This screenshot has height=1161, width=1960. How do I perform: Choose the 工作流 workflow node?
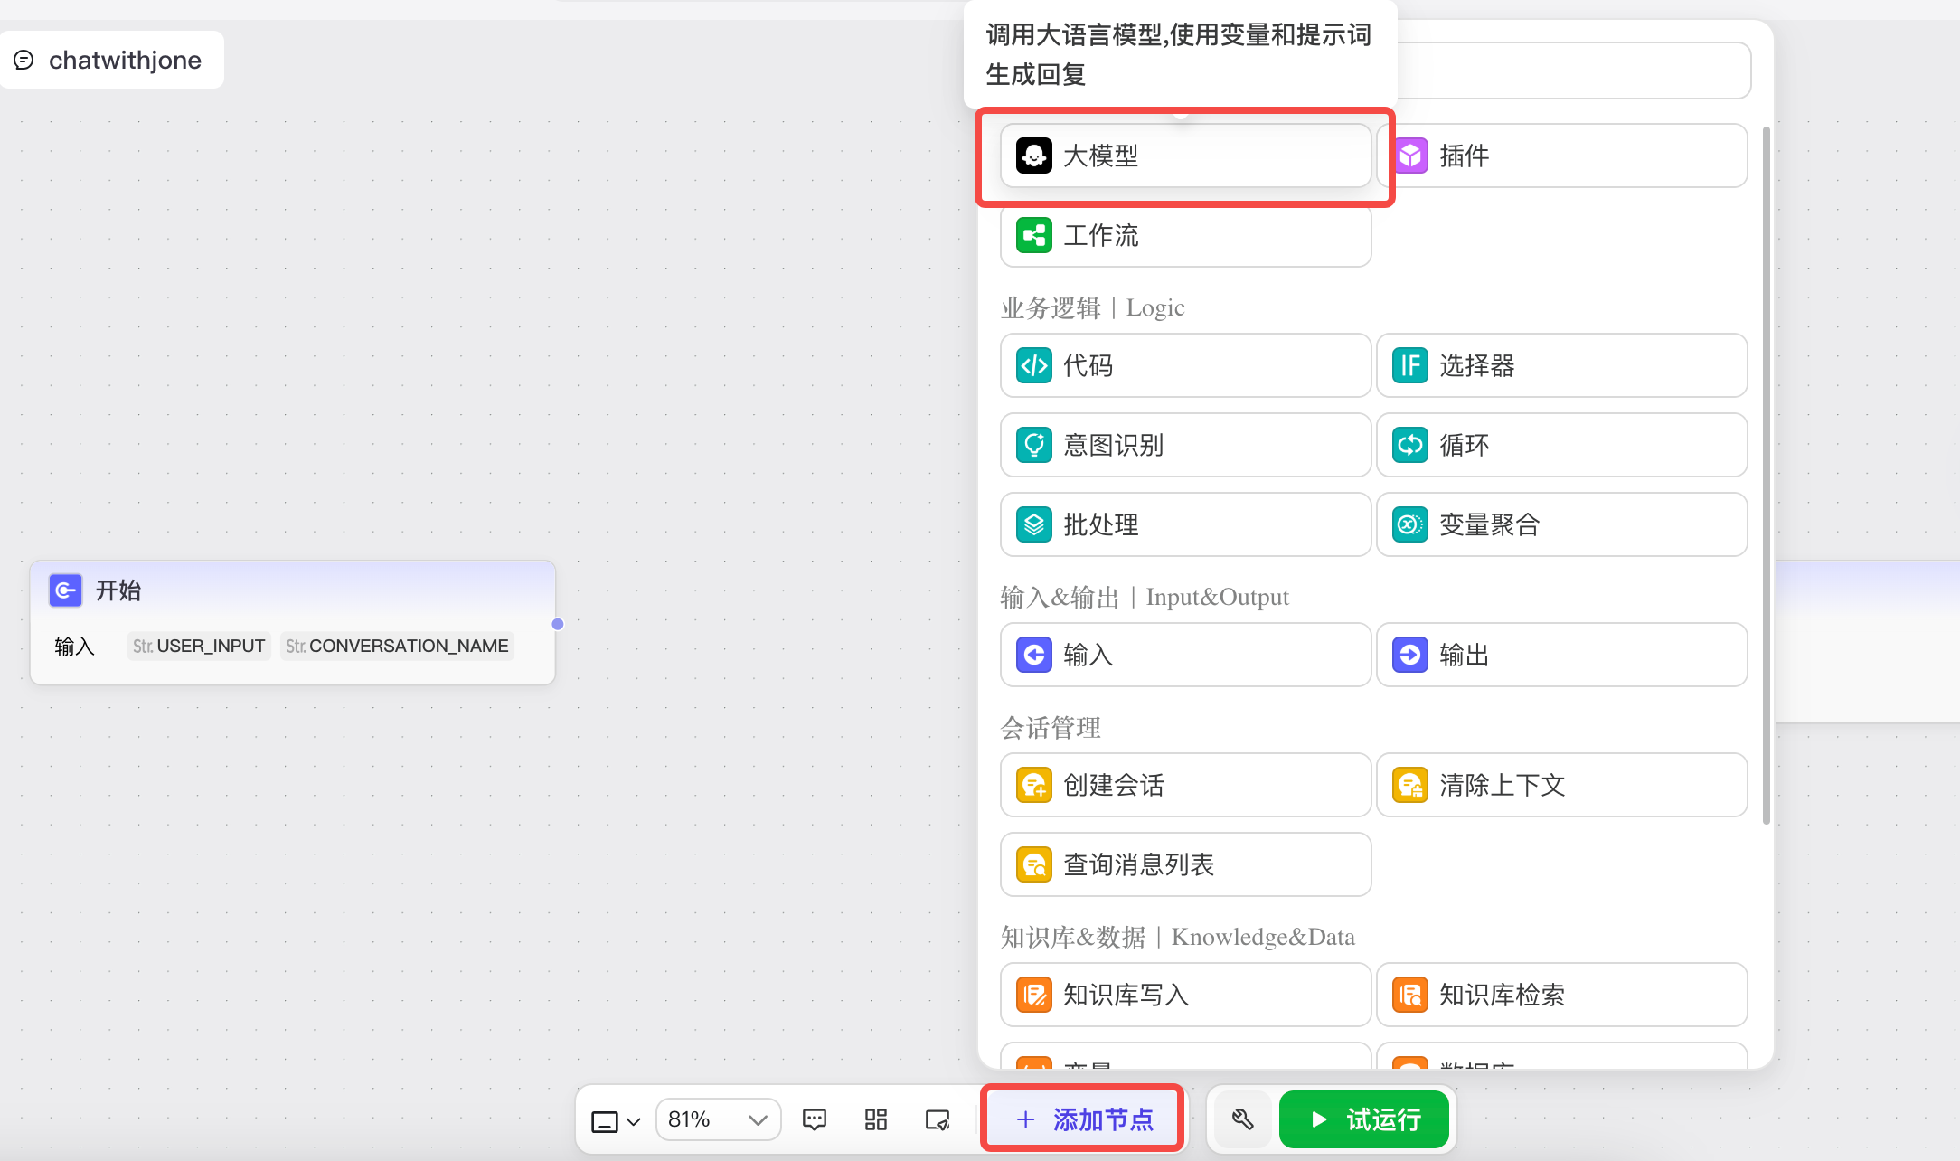click(1185, 235)
